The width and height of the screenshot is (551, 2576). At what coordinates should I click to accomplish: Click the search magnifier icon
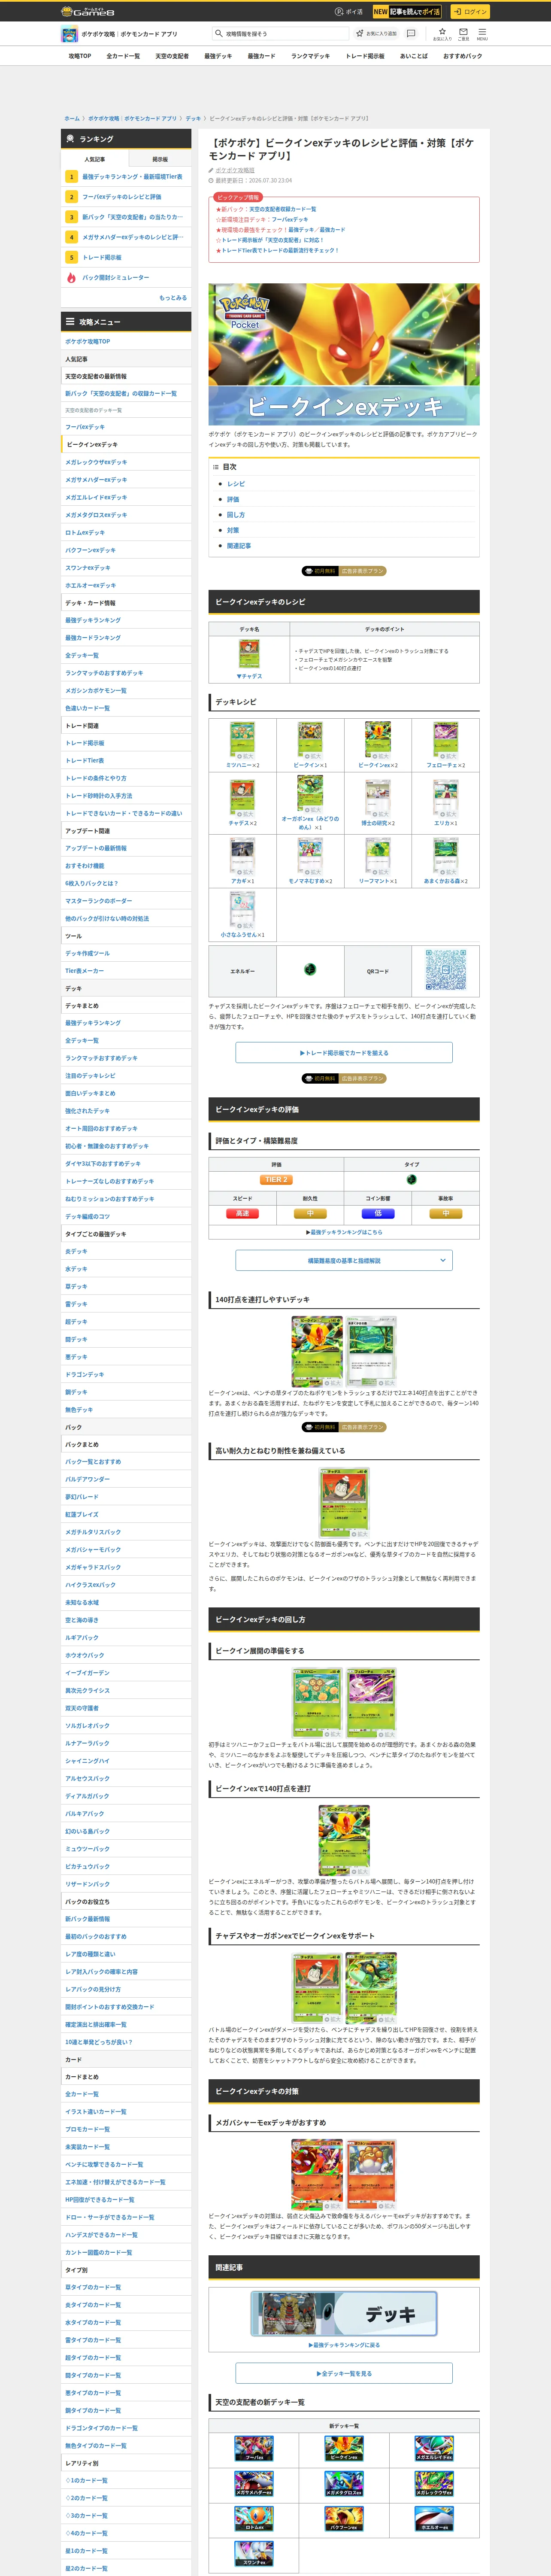coord(219,33)
